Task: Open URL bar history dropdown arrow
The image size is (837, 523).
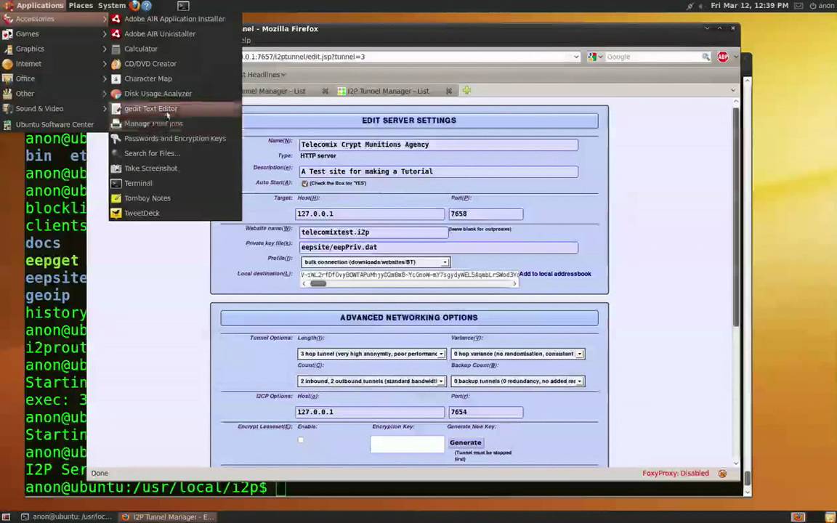Action: [x=575, y=57]
